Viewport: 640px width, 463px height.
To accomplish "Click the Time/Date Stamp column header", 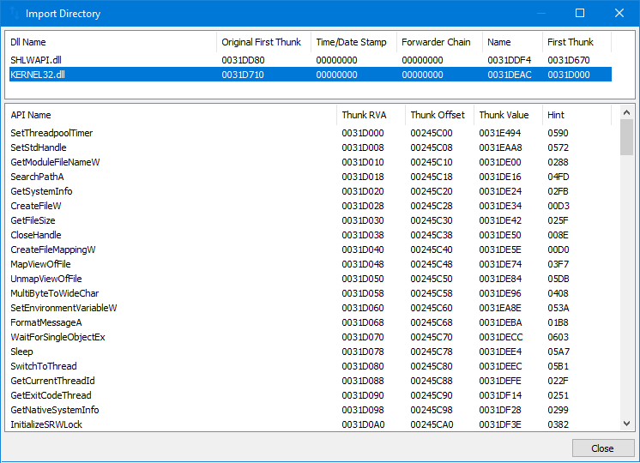I will (x=353, y=42).
